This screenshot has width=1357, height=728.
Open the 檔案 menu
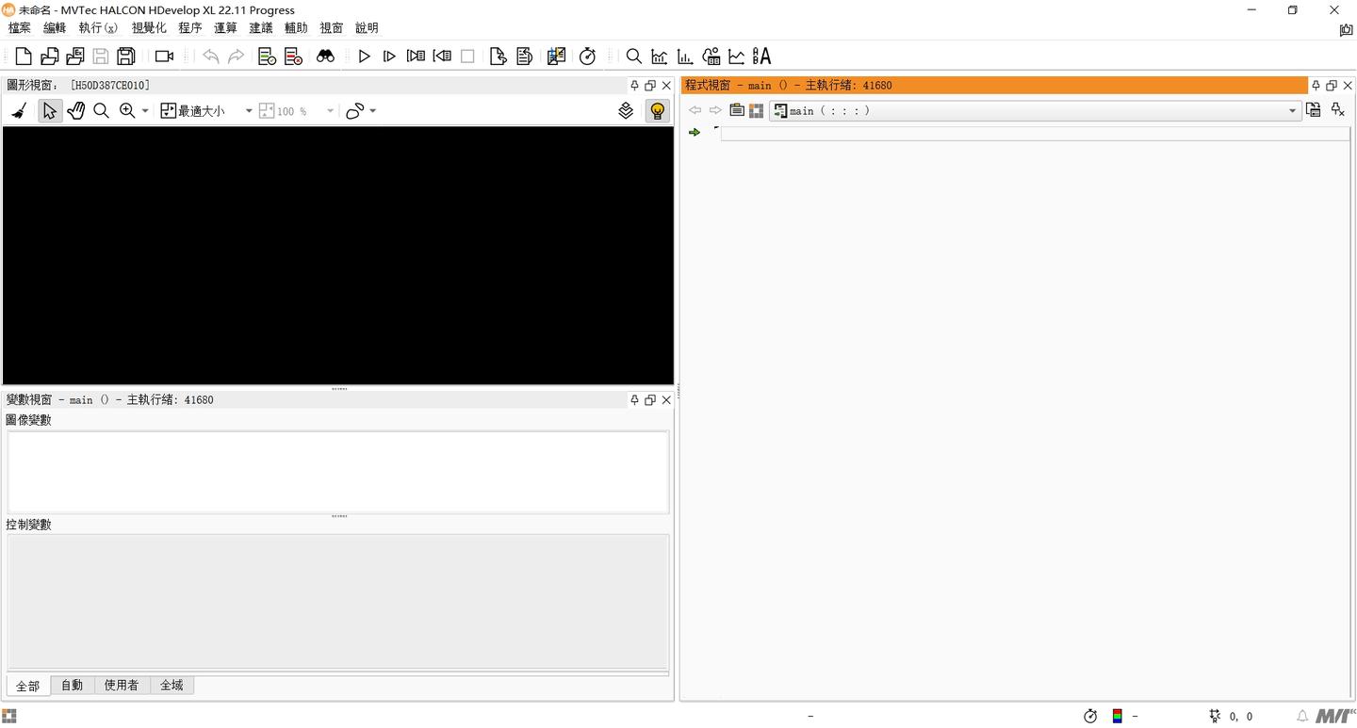click(x=20, y=28)
